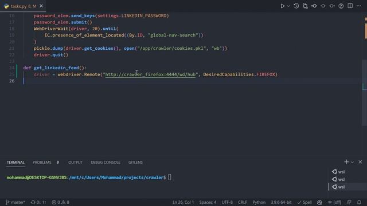The height and width of the screenshot is (206, 367).
Task: Click WebDriverWait(driver, 20) line
Action: (x=76, y=29)
